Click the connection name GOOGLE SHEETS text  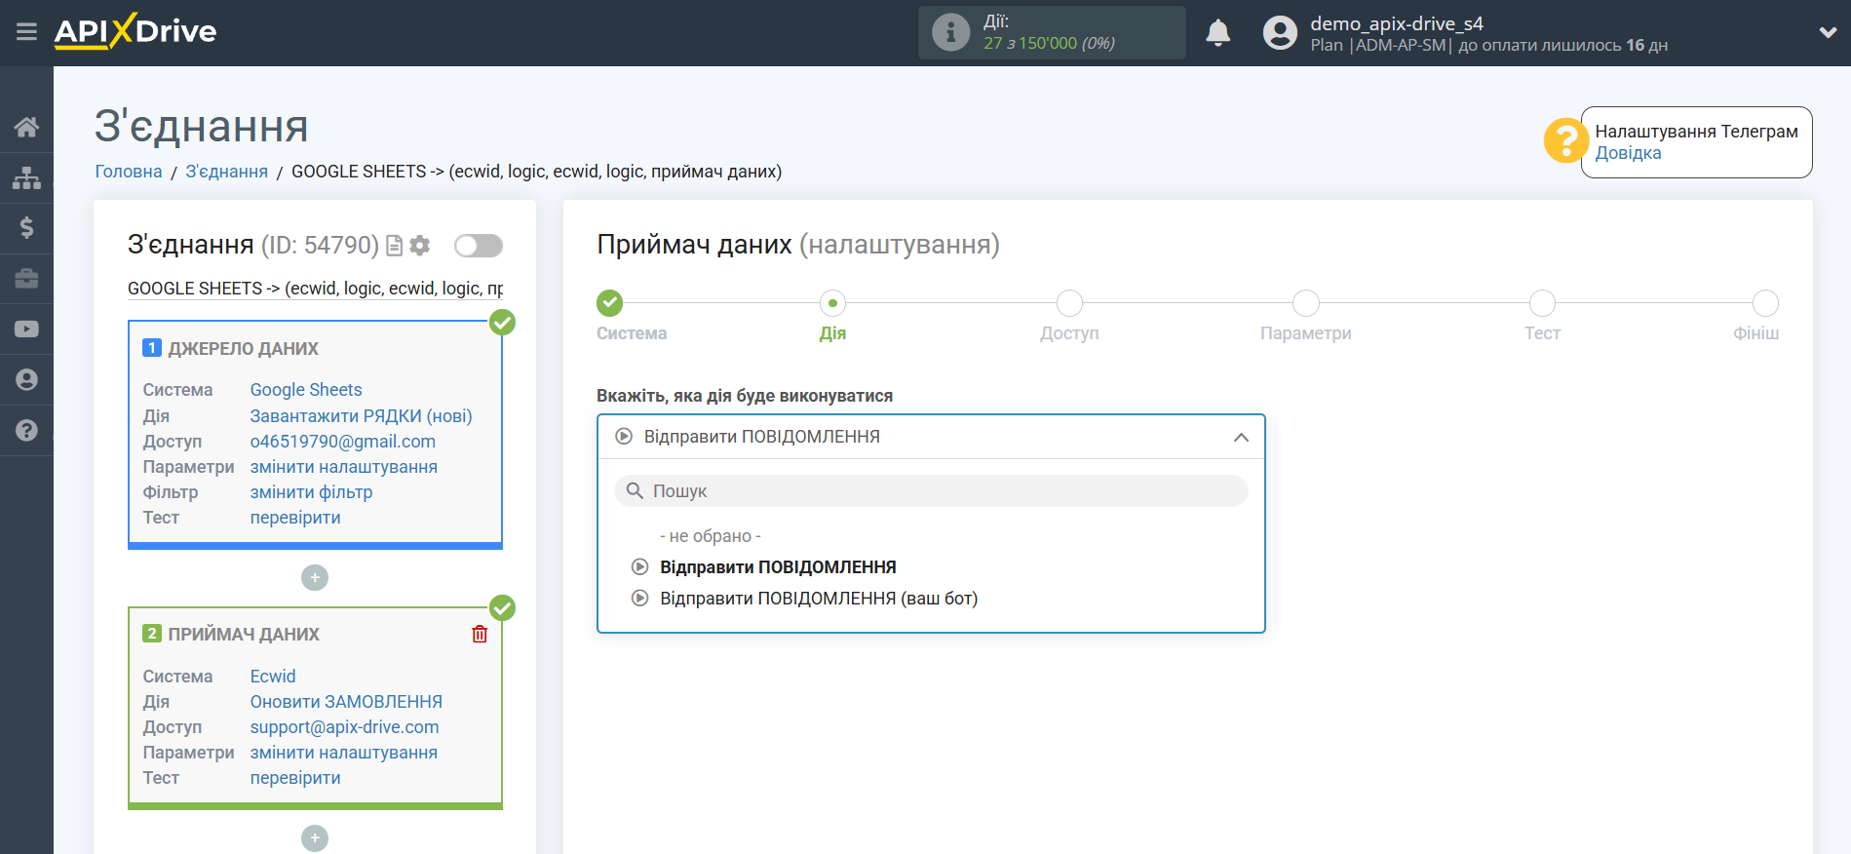click(316, 289)
